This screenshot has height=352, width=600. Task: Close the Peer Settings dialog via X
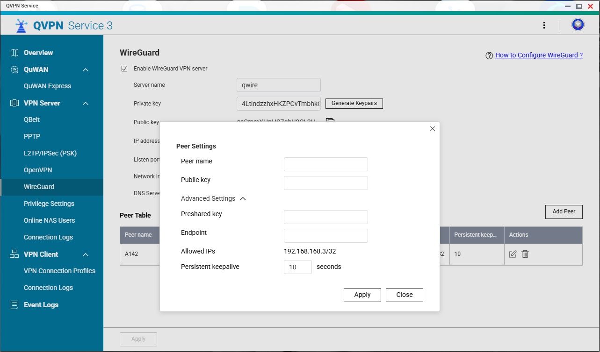433,129
